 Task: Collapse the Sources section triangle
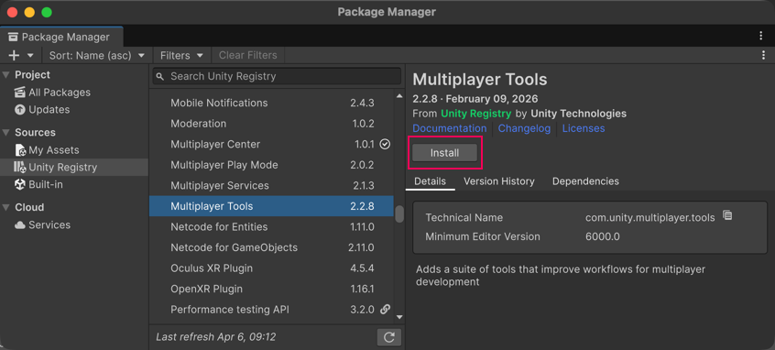pos(6,133)
